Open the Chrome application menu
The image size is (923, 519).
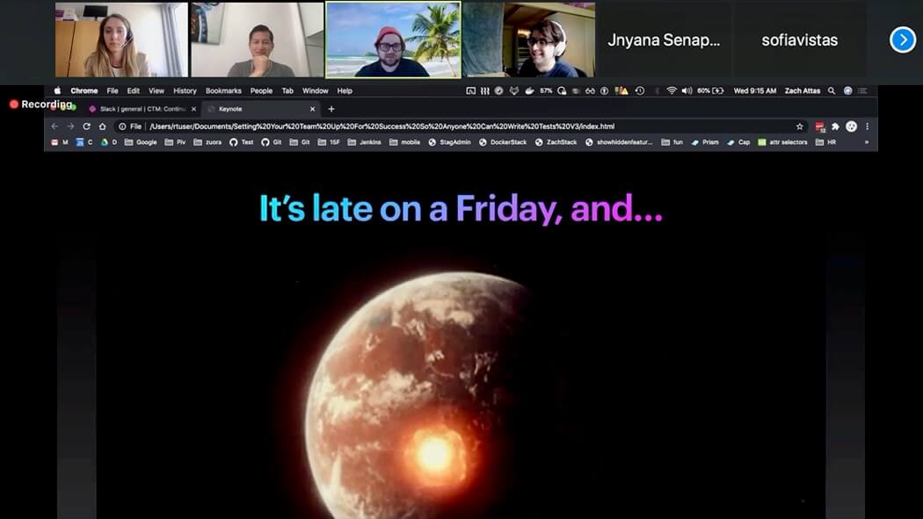pos(84,91)
